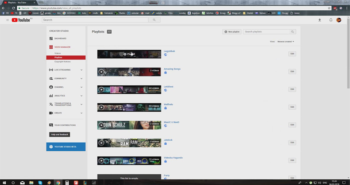Click the YouTube Studio Beta gear icon
Image resolution: width=350 pixels, height=185 pixels.
coord(51,147)
